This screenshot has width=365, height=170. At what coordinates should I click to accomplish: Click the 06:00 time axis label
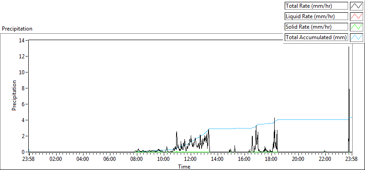[110, 160]
